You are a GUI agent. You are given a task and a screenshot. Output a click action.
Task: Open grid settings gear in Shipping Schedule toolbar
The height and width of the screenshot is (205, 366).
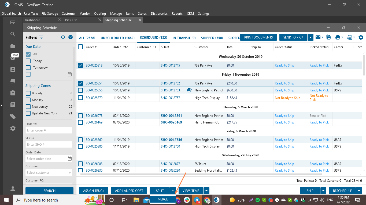(x=361, y=37)
